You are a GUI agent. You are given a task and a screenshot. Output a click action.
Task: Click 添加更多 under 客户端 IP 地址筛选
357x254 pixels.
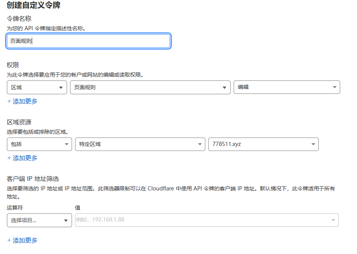tap(22, 240)
